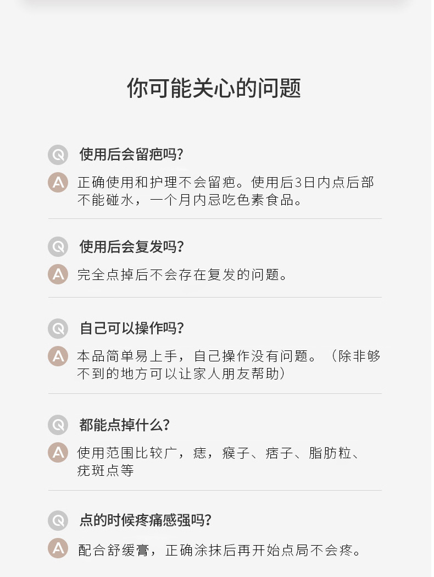Select the question 使用后会留疤吗?

point(131,155)
